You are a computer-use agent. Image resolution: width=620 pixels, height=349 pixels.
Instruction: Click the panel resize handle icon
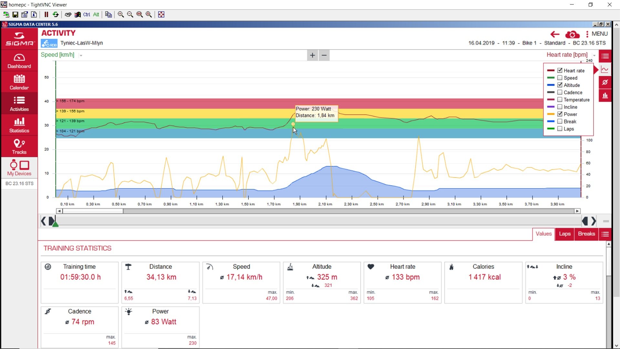(x=606, y=221)
